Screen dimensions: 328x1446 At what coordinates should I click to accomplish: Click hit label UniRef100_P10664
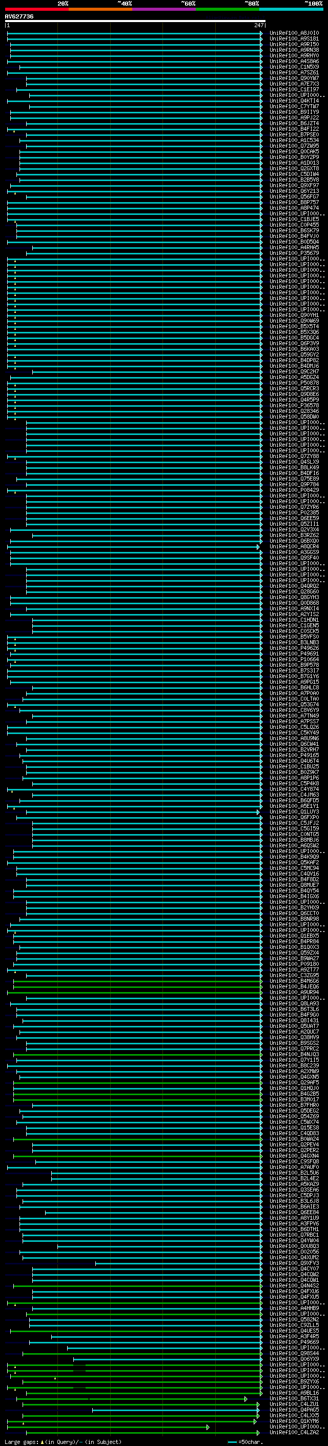pyautogui.click(x=294, y=660)
